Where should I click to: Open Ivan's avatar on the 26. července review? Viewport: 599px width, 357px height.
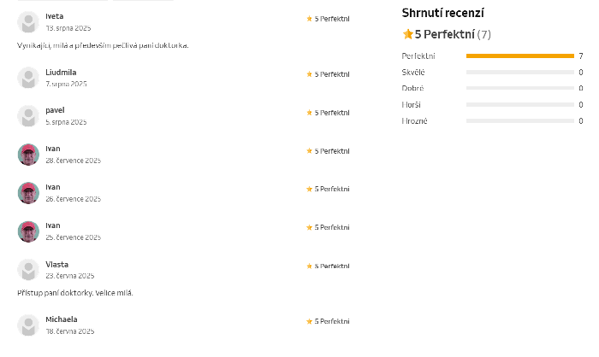click(28, 193)
